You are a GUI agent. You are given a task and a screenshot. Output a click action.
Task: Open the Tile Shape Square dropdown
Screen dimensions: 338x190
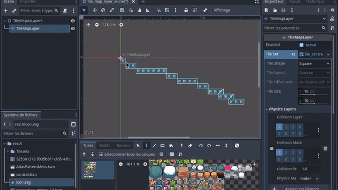314,63
